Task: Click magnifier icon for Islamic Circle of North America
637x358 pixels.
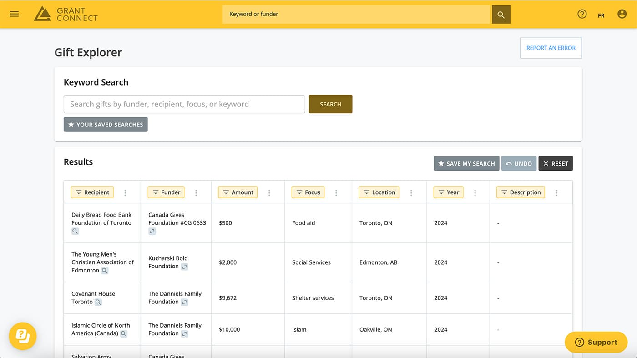Action: tap(123, 334)
